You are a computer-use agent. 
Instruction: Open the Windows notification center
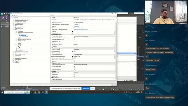[x=142, y=92]
